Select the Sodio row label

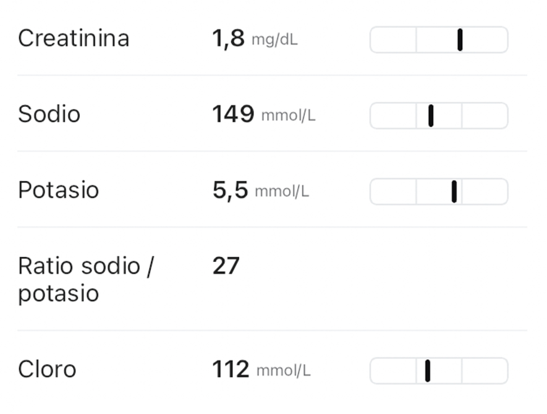(49, 114)
